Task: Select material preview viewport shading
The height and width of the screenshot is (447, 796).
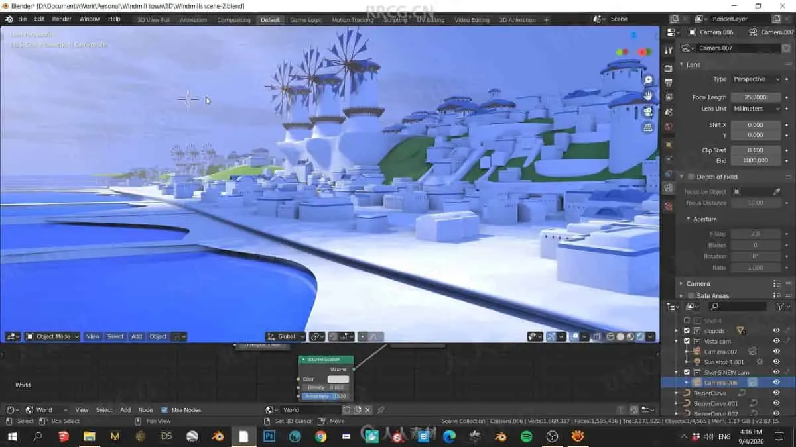Action: [630, 336]
